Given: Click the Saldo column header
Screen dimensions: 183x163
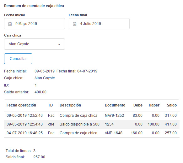Looking at the screenshot, I should pyautogui.click(x=172, y=105).
